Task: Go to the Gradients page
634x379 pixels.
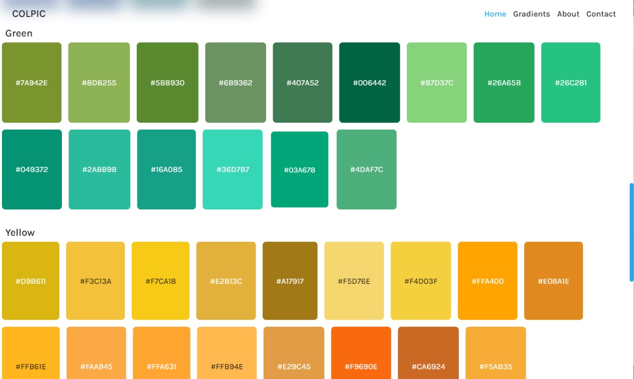Action: click(x=532, y=14)
